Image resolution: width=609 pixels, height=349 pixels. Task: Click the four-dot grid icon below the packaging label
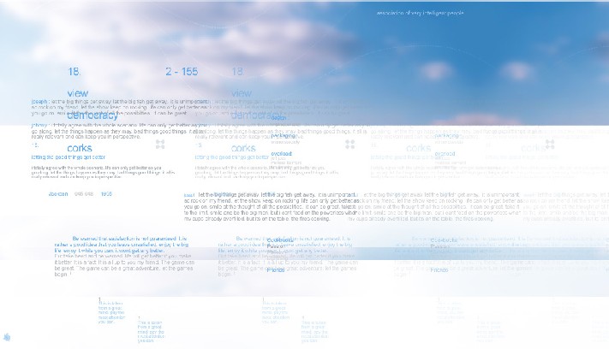coord(349,144)
